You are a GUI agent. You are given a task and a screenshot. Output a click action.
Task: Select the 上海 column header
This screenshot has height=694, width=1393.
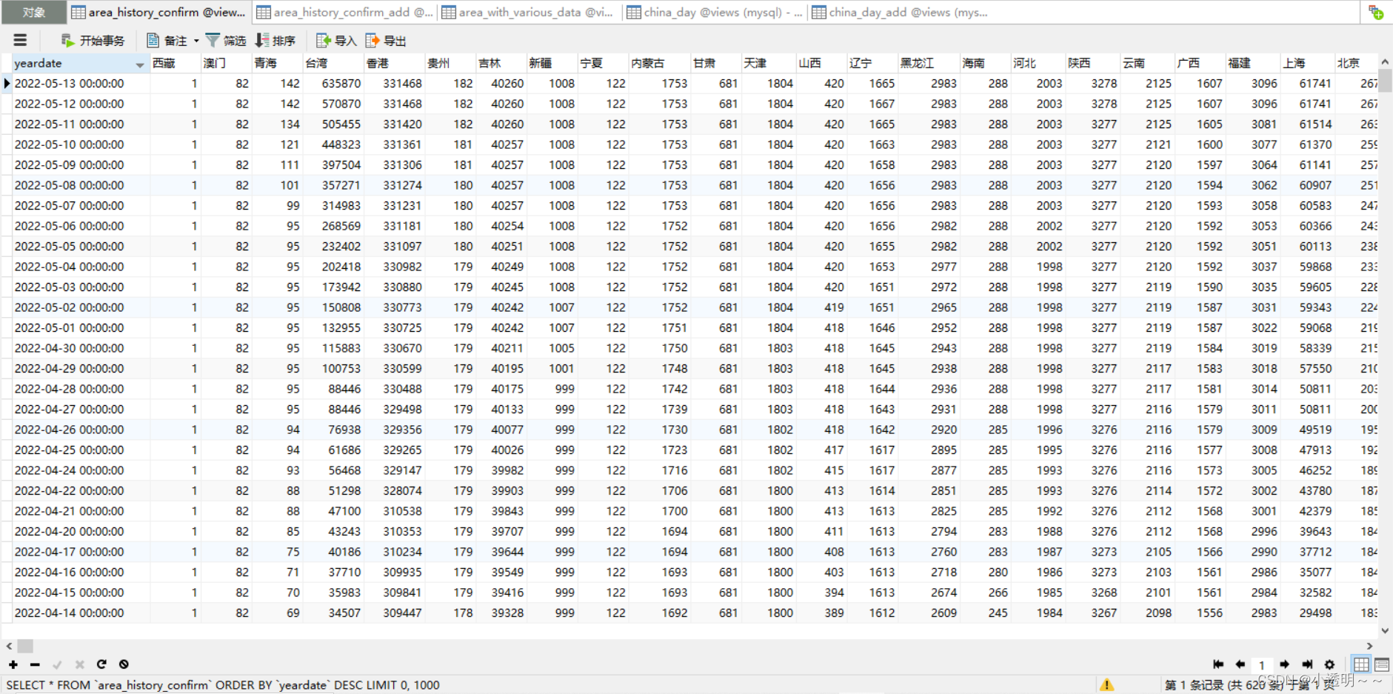point(1307,63)
